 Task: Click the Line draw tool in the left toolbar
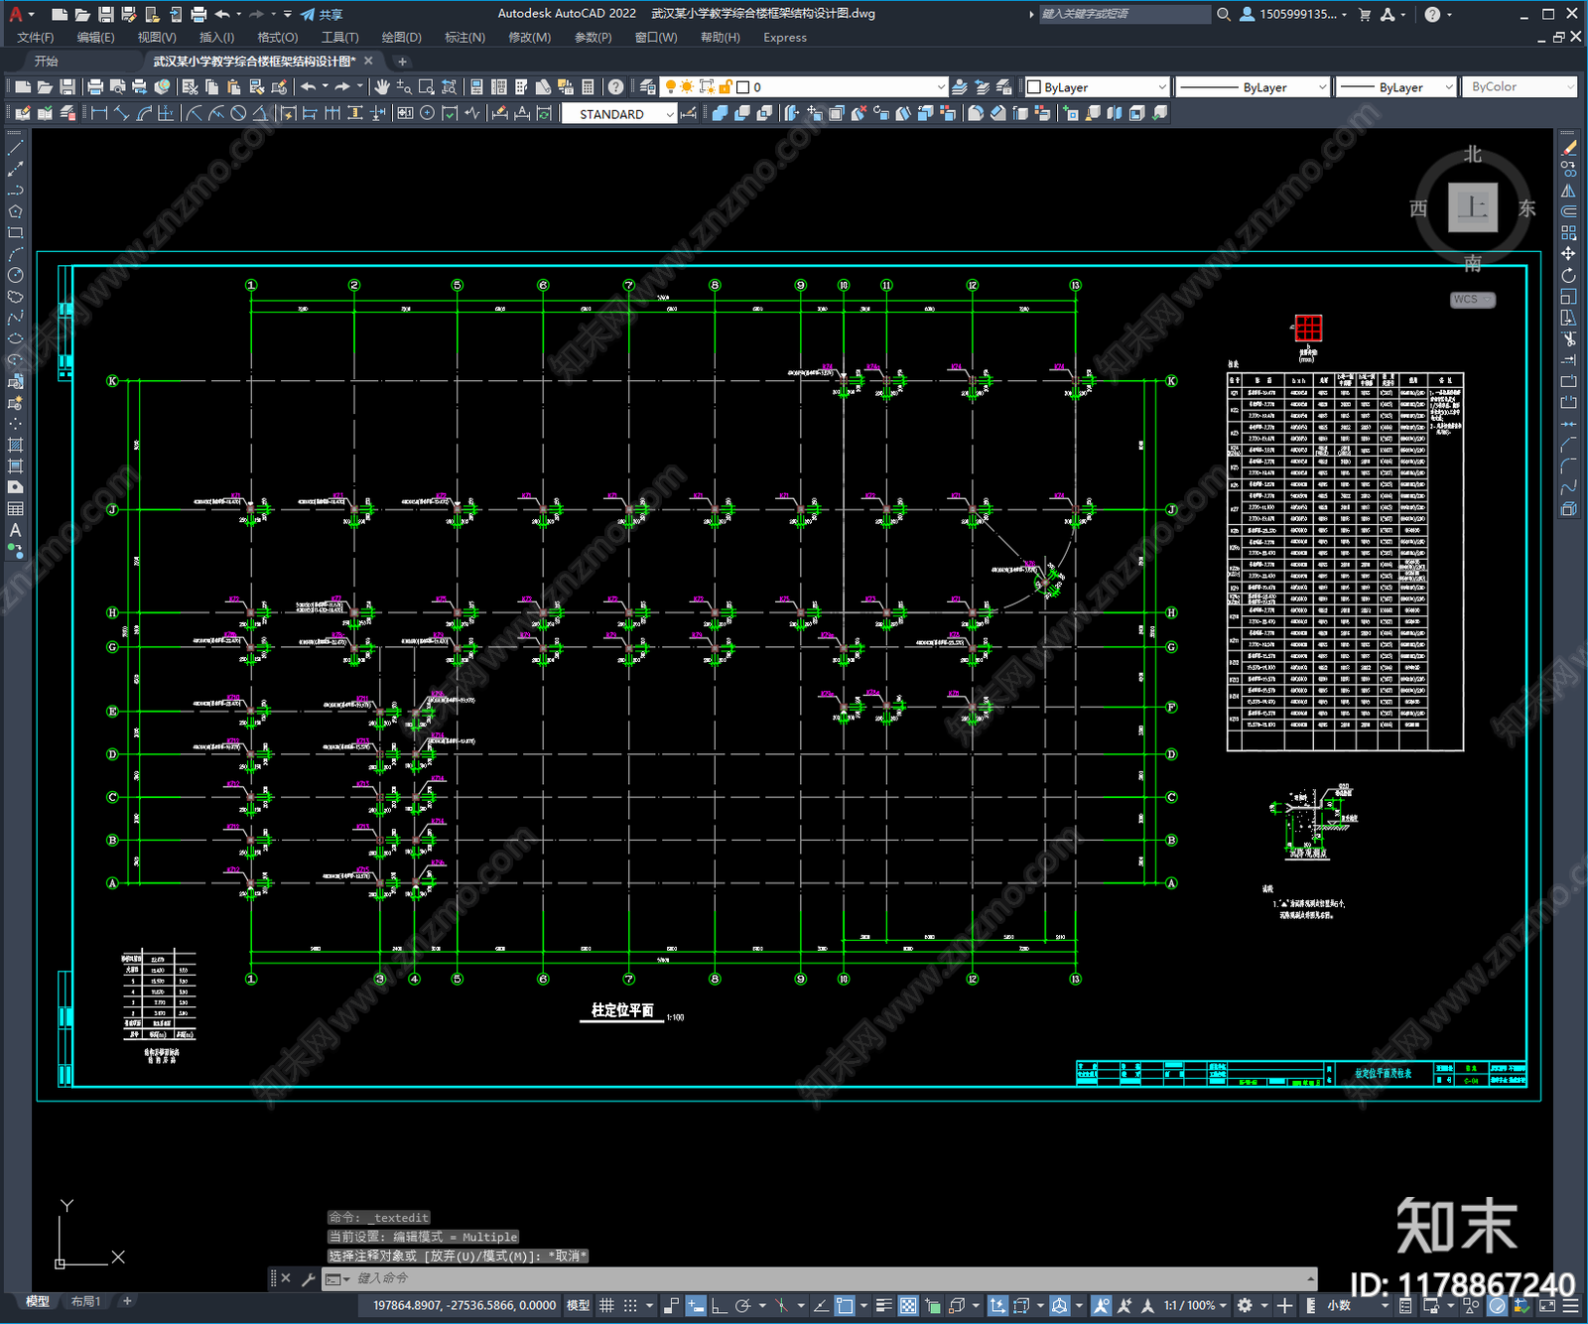(x=15, y=147)
